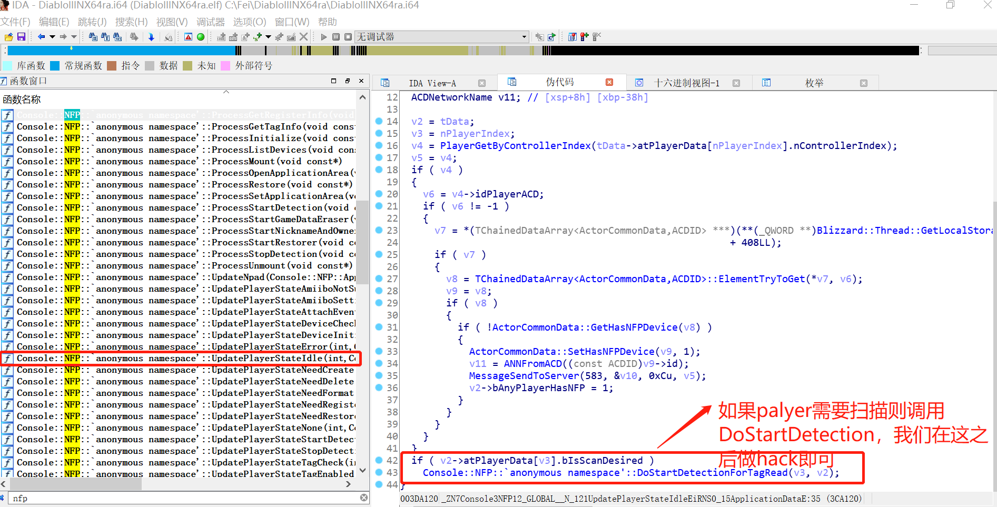
Task: Open the dropdown arrow beside the green-plus icon
Action: (268, 37)
